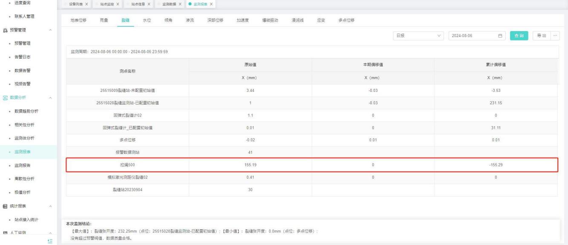Collapse the 统计报表 sidebar section

coord(51,206)
